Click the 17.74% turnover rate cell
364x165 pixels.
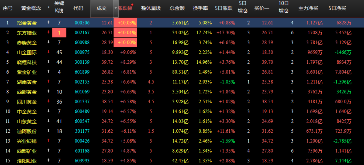204,33
